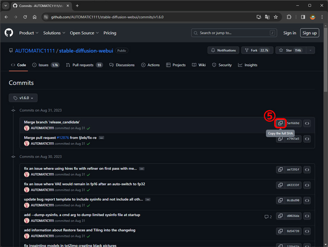Reload the page in browser
This screenshot has width=328, height=247.
pyautogui.click(x=25, y=17)
